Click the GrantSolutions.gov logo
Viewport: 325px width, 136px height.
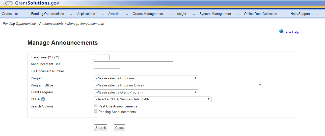click(31, 3)
